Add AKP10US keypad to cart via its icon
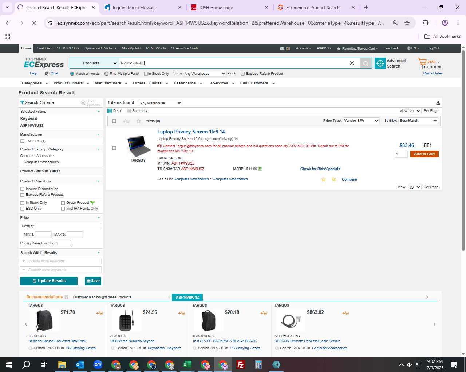The image size is (466, 372). pos(182,313)
